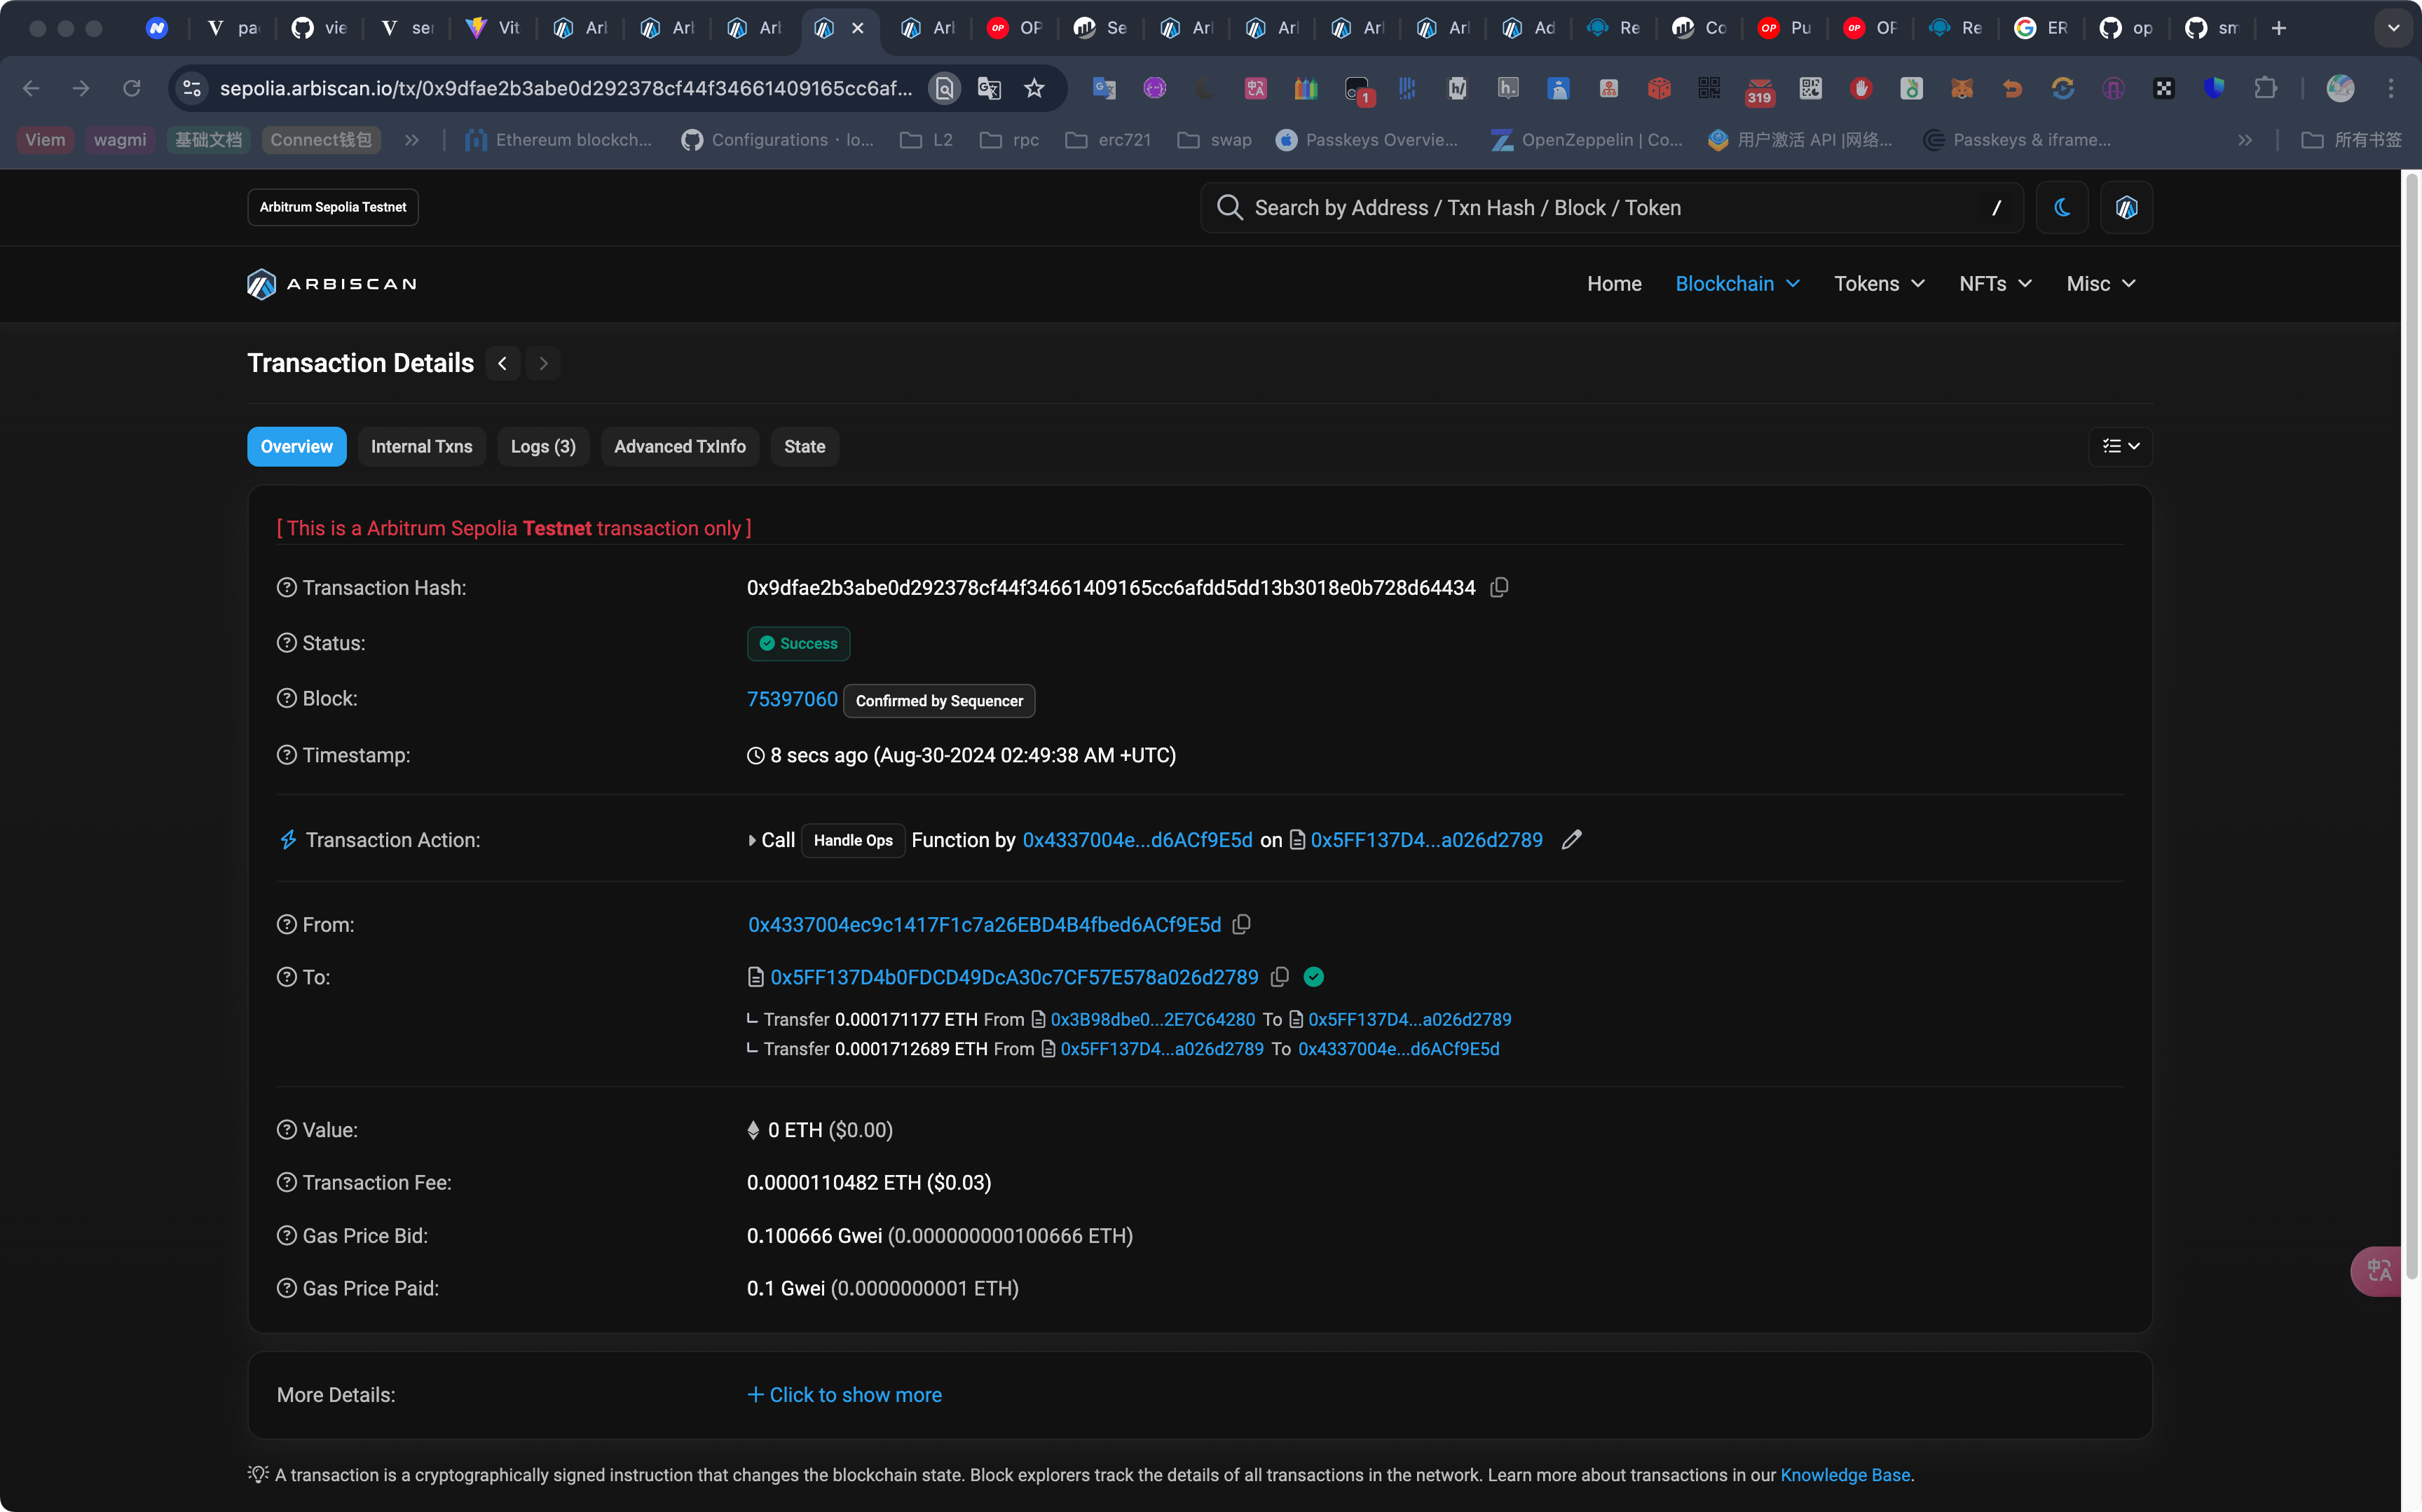This screenshot has height=1512, width=2422.
Task: Open a new browser tab
Action: pyautogui.click(x=2279, y=28)
